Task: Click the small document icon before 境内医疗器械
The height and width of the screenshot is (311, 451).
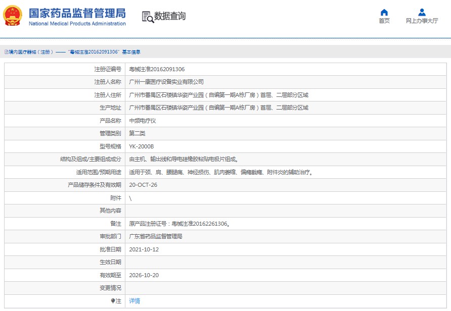Action: [x=7, y=52]
